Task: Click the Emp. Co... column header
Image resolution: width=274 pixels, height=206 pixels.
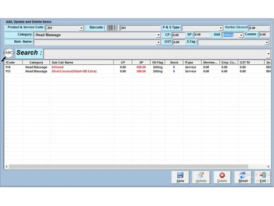Action: pyautogui.click(x=229, y=63)
